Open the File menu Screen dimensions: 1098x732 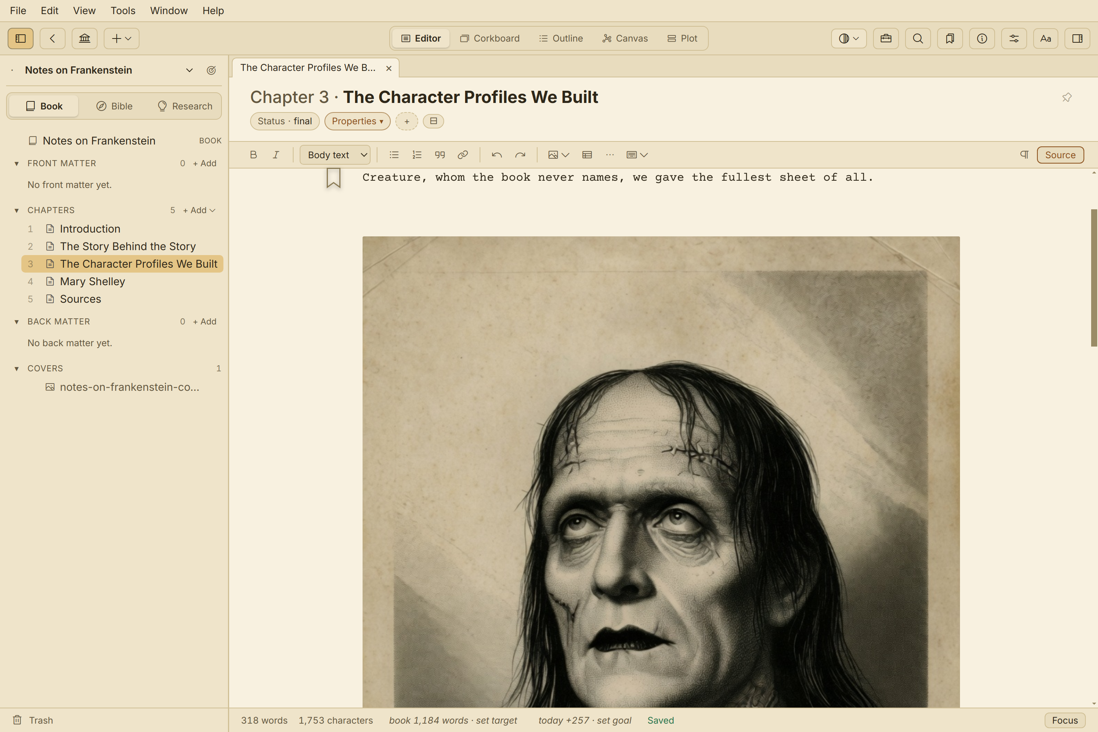coord(18,10)
